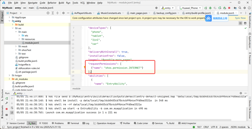Screen dimensions: 252x129
Task: Toggle soft-wrap in Run console
Action: [x=12, y=108]
